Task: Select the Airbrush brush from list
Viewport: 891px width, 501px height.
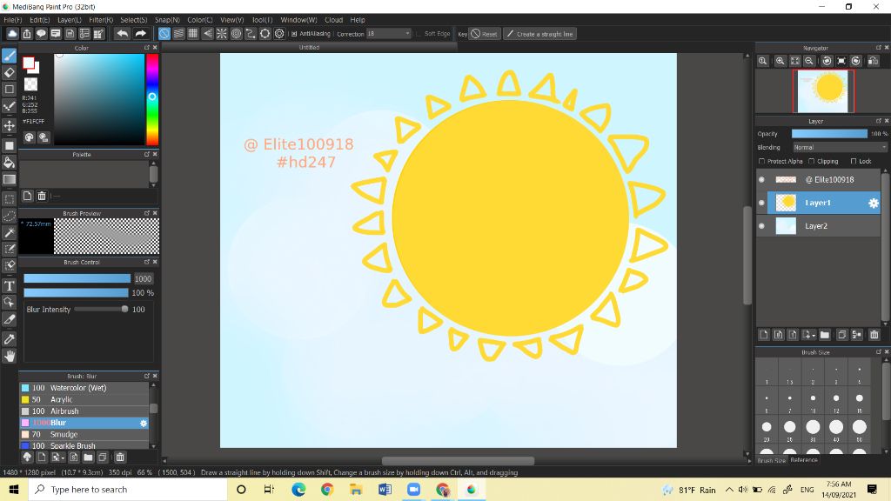Action: pyautogui.click(x=64, y=411)
